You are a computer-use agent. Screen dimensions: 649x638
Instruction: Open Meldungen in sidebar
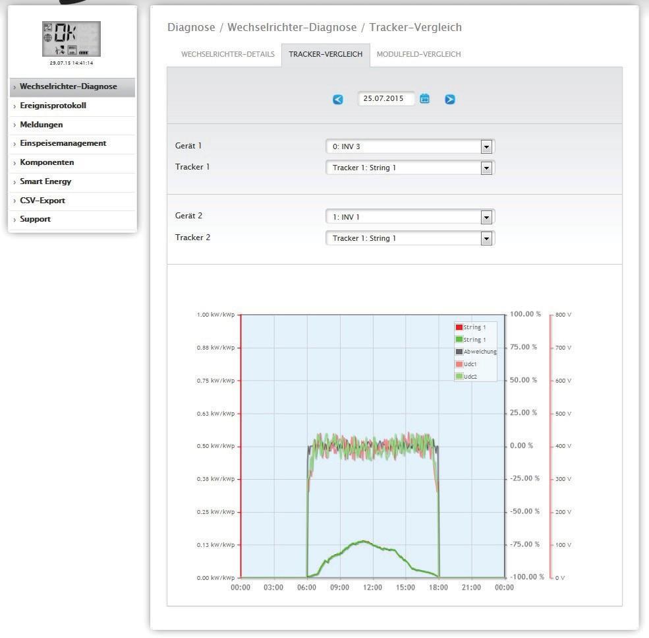coord(72,125)
